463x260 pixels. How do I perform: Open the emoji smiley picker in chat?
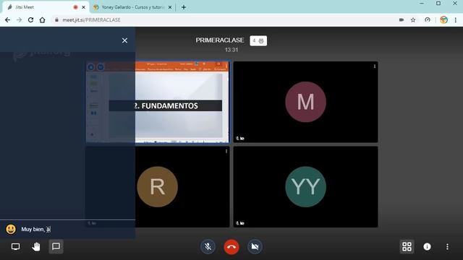click(x=11, y=229)
